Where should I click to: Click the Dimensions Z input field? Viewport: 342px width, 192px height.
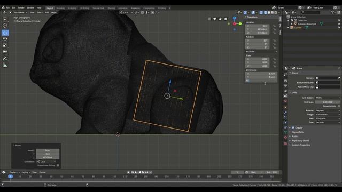point(261,81)
